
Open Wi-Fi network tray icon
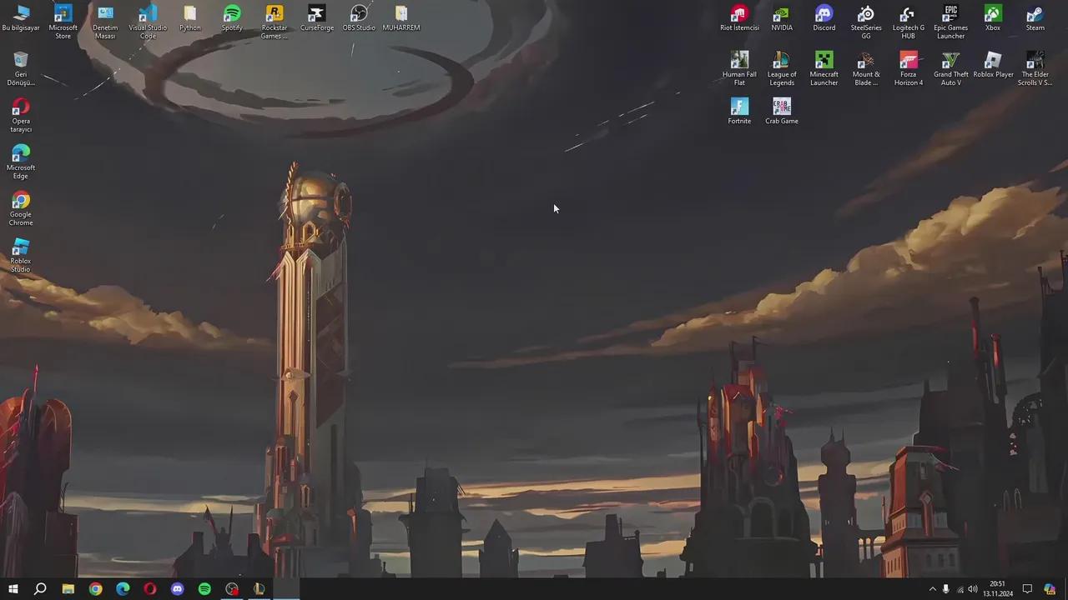click(x=960, y=589)
